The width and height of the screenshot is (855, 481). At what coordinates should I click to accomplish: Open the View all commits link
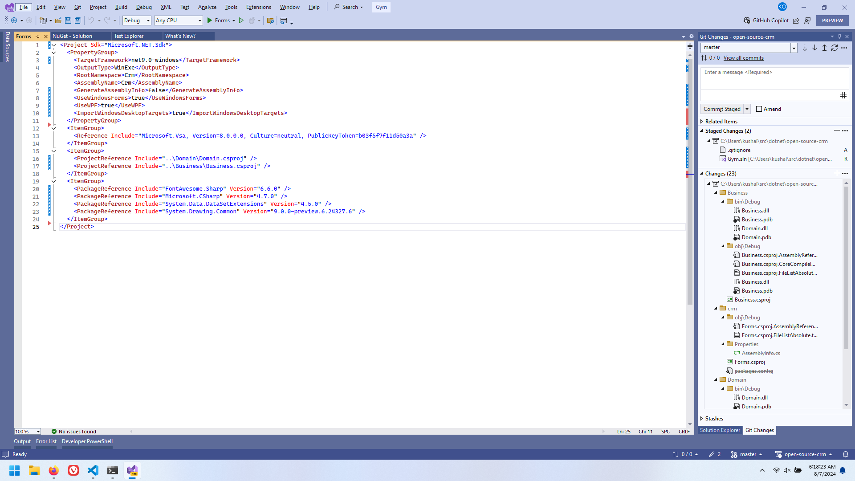(743, 58)
